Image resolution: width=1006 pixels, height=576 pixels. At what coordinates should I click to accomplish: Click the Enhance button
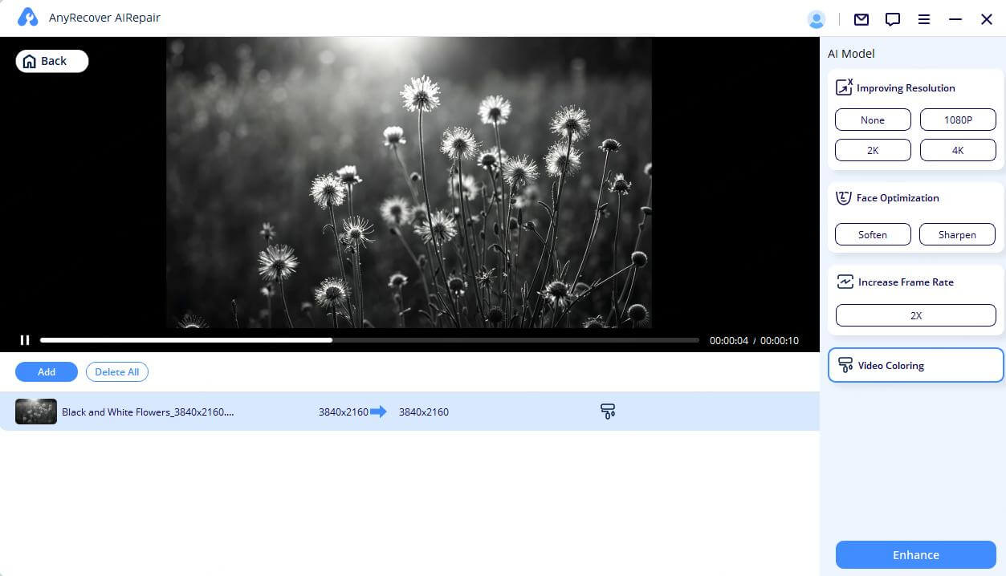(x=915, y=554)
